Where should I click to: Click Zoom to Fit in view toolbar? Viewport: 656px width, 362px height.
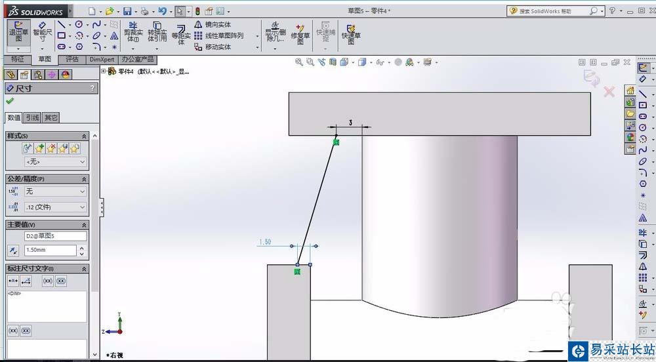coord(298,62)
